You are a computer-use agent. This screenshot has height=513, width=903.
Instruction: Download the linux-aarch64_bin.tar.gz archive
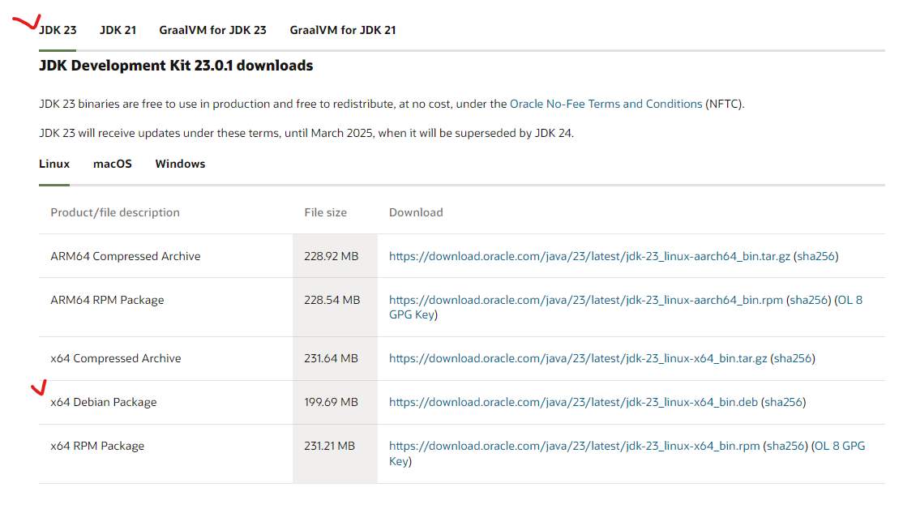[x=589, y=256]
